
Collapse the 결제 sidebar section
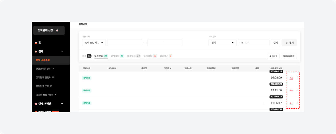pyautogui.click(x=62, y=52)
